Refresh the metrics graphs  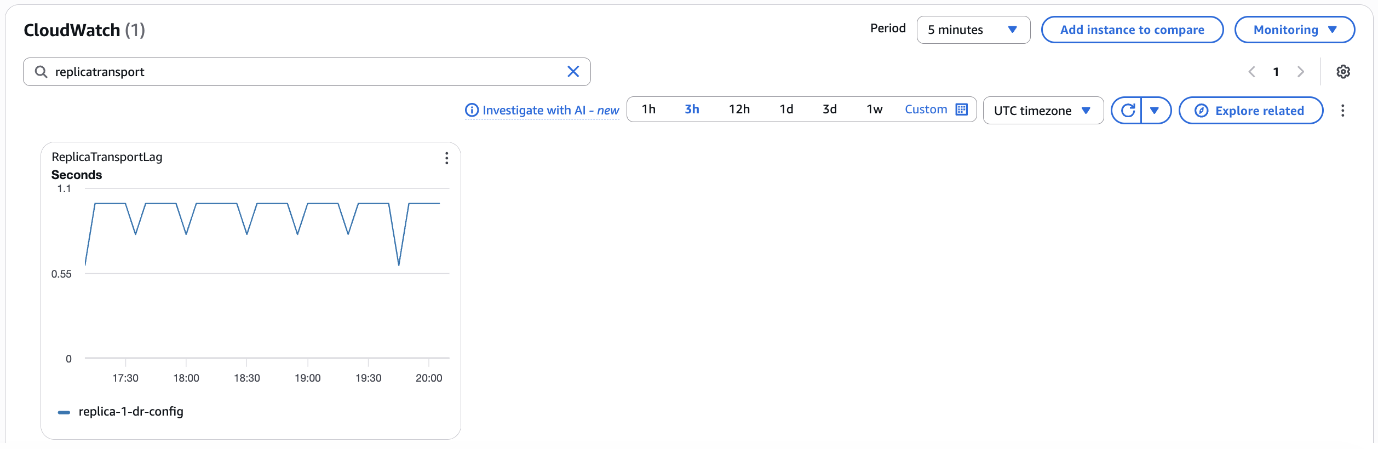tap(1127, 111)
